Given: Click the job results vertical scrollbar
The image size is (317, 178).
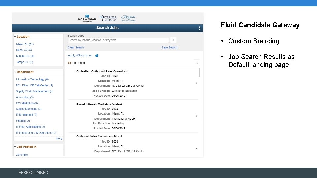Looking at the screenshot, I should 199,73.
